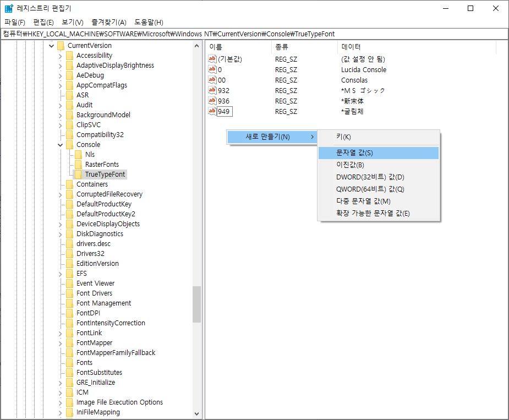
Task: Choose 키(K) in the new submenu
Action: 379,137
